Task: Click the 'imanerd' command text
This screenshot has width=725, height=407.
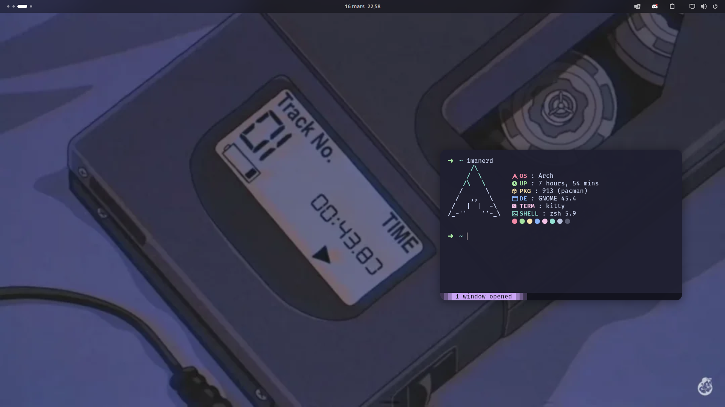Action: coord(480,161)
